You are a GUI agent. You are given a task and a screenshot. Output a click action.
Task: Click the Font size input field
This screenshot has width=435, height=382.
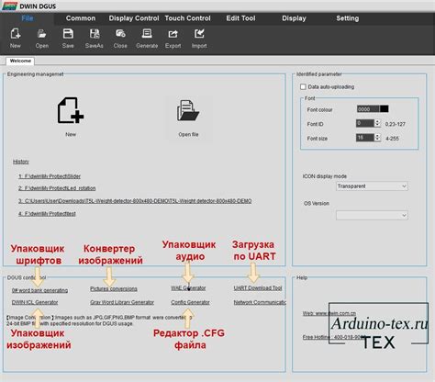(365, 138)
